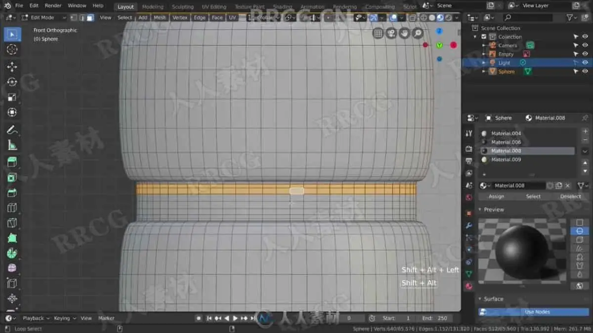
Task: Select the Knife tool
Action: pos(12,222)
